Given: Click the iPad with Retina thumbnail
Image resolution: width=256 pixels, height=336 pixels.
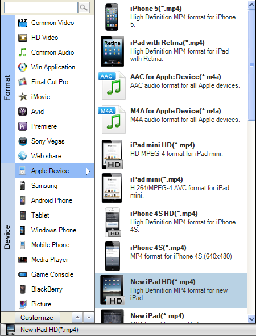Looking at the screenshot, I should (x=113, y=51).
